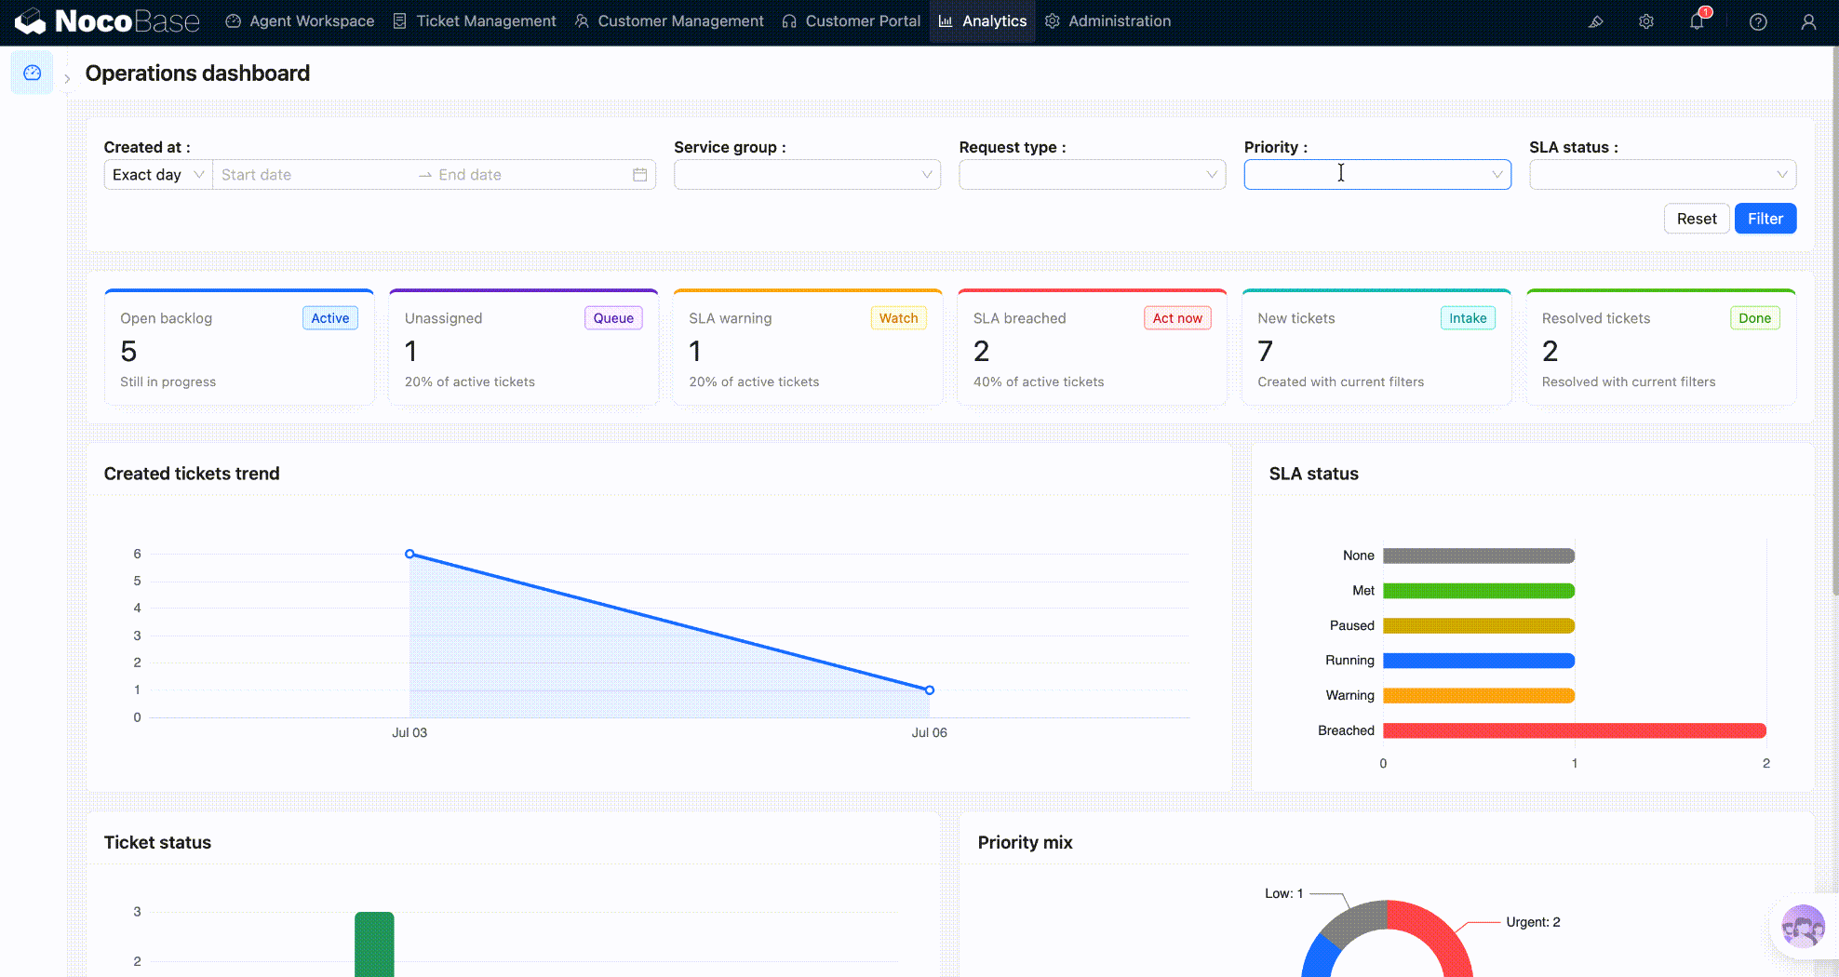
Task: Click the End date field
Action: click(x=530, y=175)
